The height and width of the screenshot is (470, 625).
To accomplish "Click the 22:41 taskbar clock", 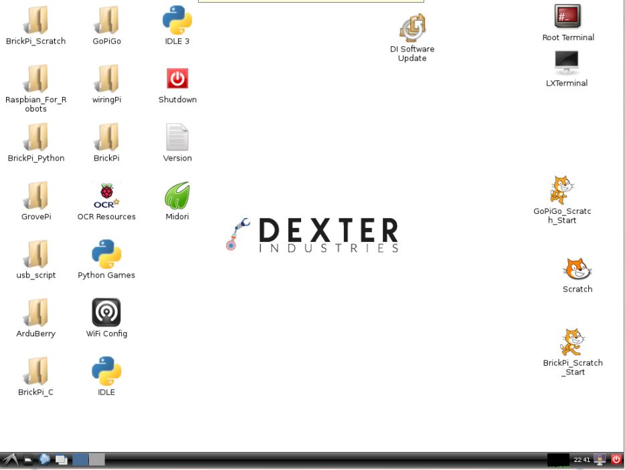I will tap(582, 460).
